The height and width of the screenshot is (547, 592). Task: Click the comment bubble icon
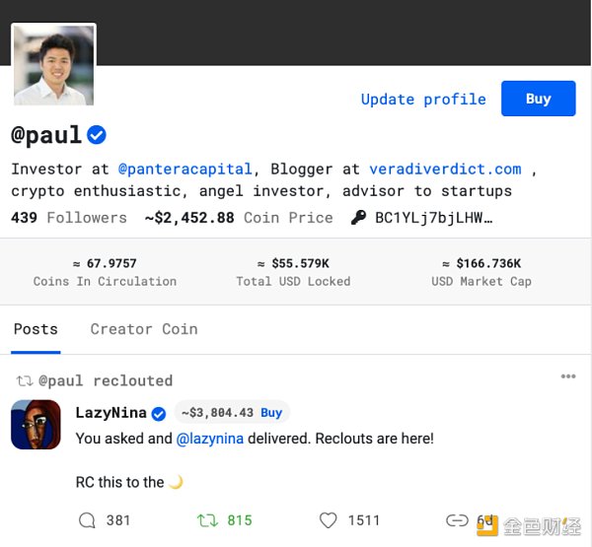(87, 519)
